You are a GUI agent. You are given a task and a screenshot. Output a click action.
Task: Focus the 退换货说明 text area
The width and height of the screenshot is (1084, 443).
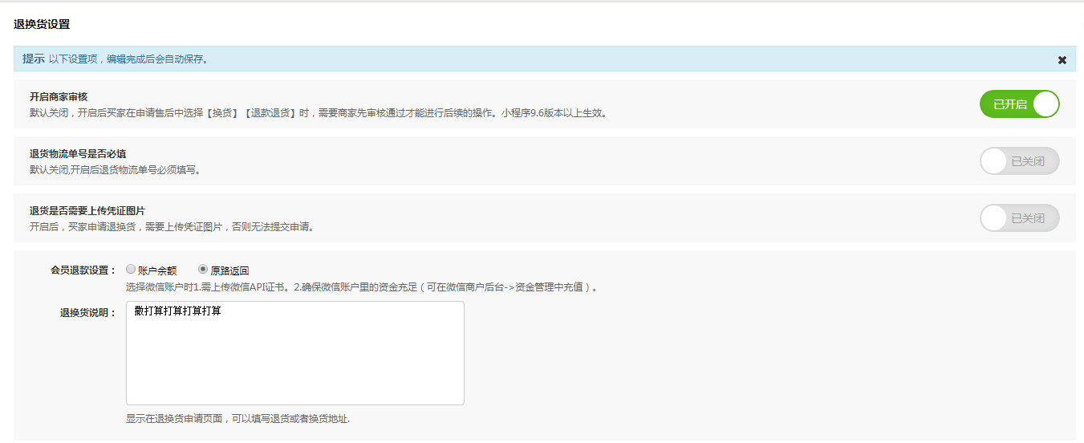pos(295,353)
